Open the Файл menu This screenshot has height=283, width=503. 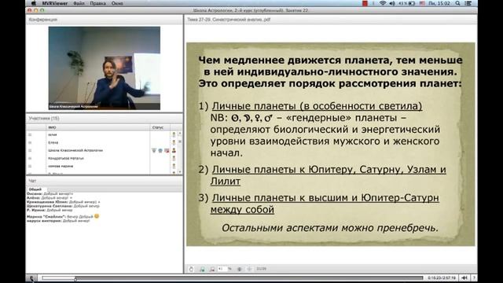click(x=79, y=3)
